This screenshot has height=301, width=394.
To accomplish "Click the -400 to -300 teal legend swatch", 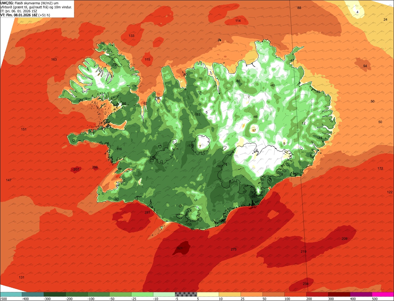I will pos(33,294).
